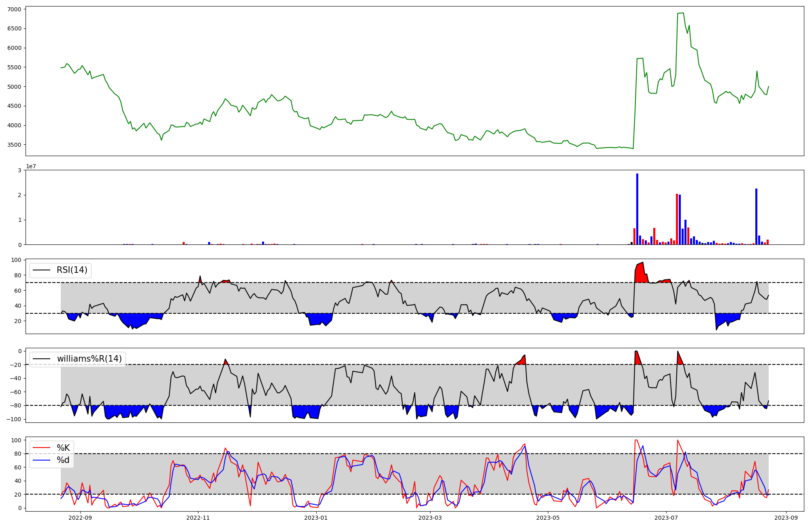Select the 2022-09 x-axis date label
This screenshot has height=527, width=810.
click(x=80, y=518)
